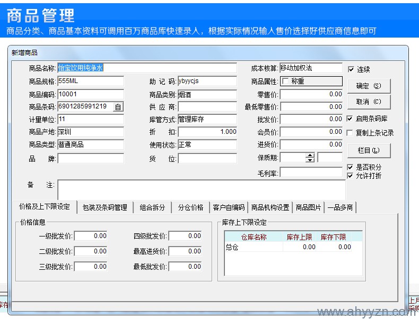This screenshot has width=419, height=319.
Task: Toggle the 允许打折 checkbox
Action: (350, 176)
